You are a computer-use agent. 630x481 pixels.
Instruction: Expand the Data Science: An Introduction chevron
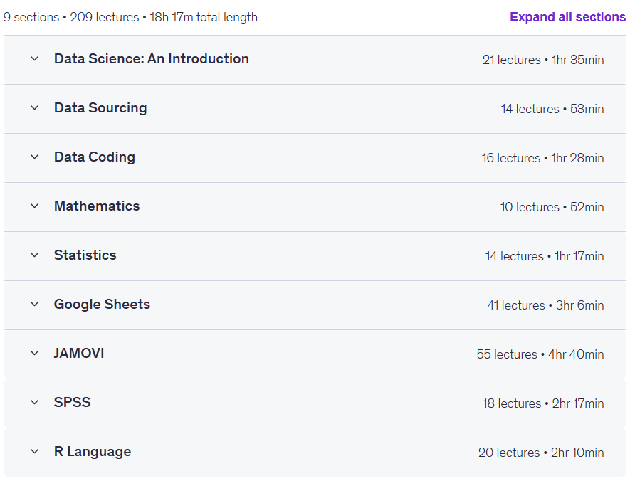pos(35,58)
